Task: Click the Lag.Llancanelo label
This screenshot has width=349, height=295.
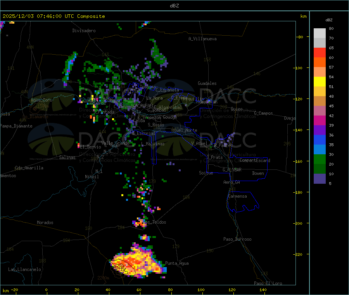Action: (x=24, y=269)
